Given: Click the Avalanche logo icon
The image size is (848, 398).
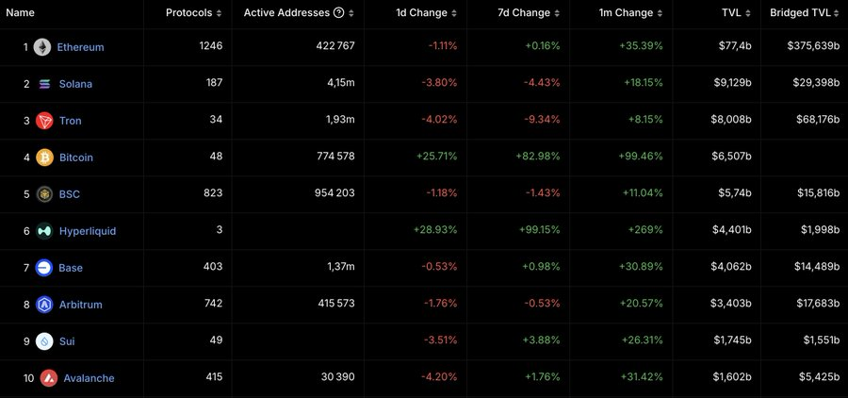Looking at the screenshot, I should click(49, 378).
